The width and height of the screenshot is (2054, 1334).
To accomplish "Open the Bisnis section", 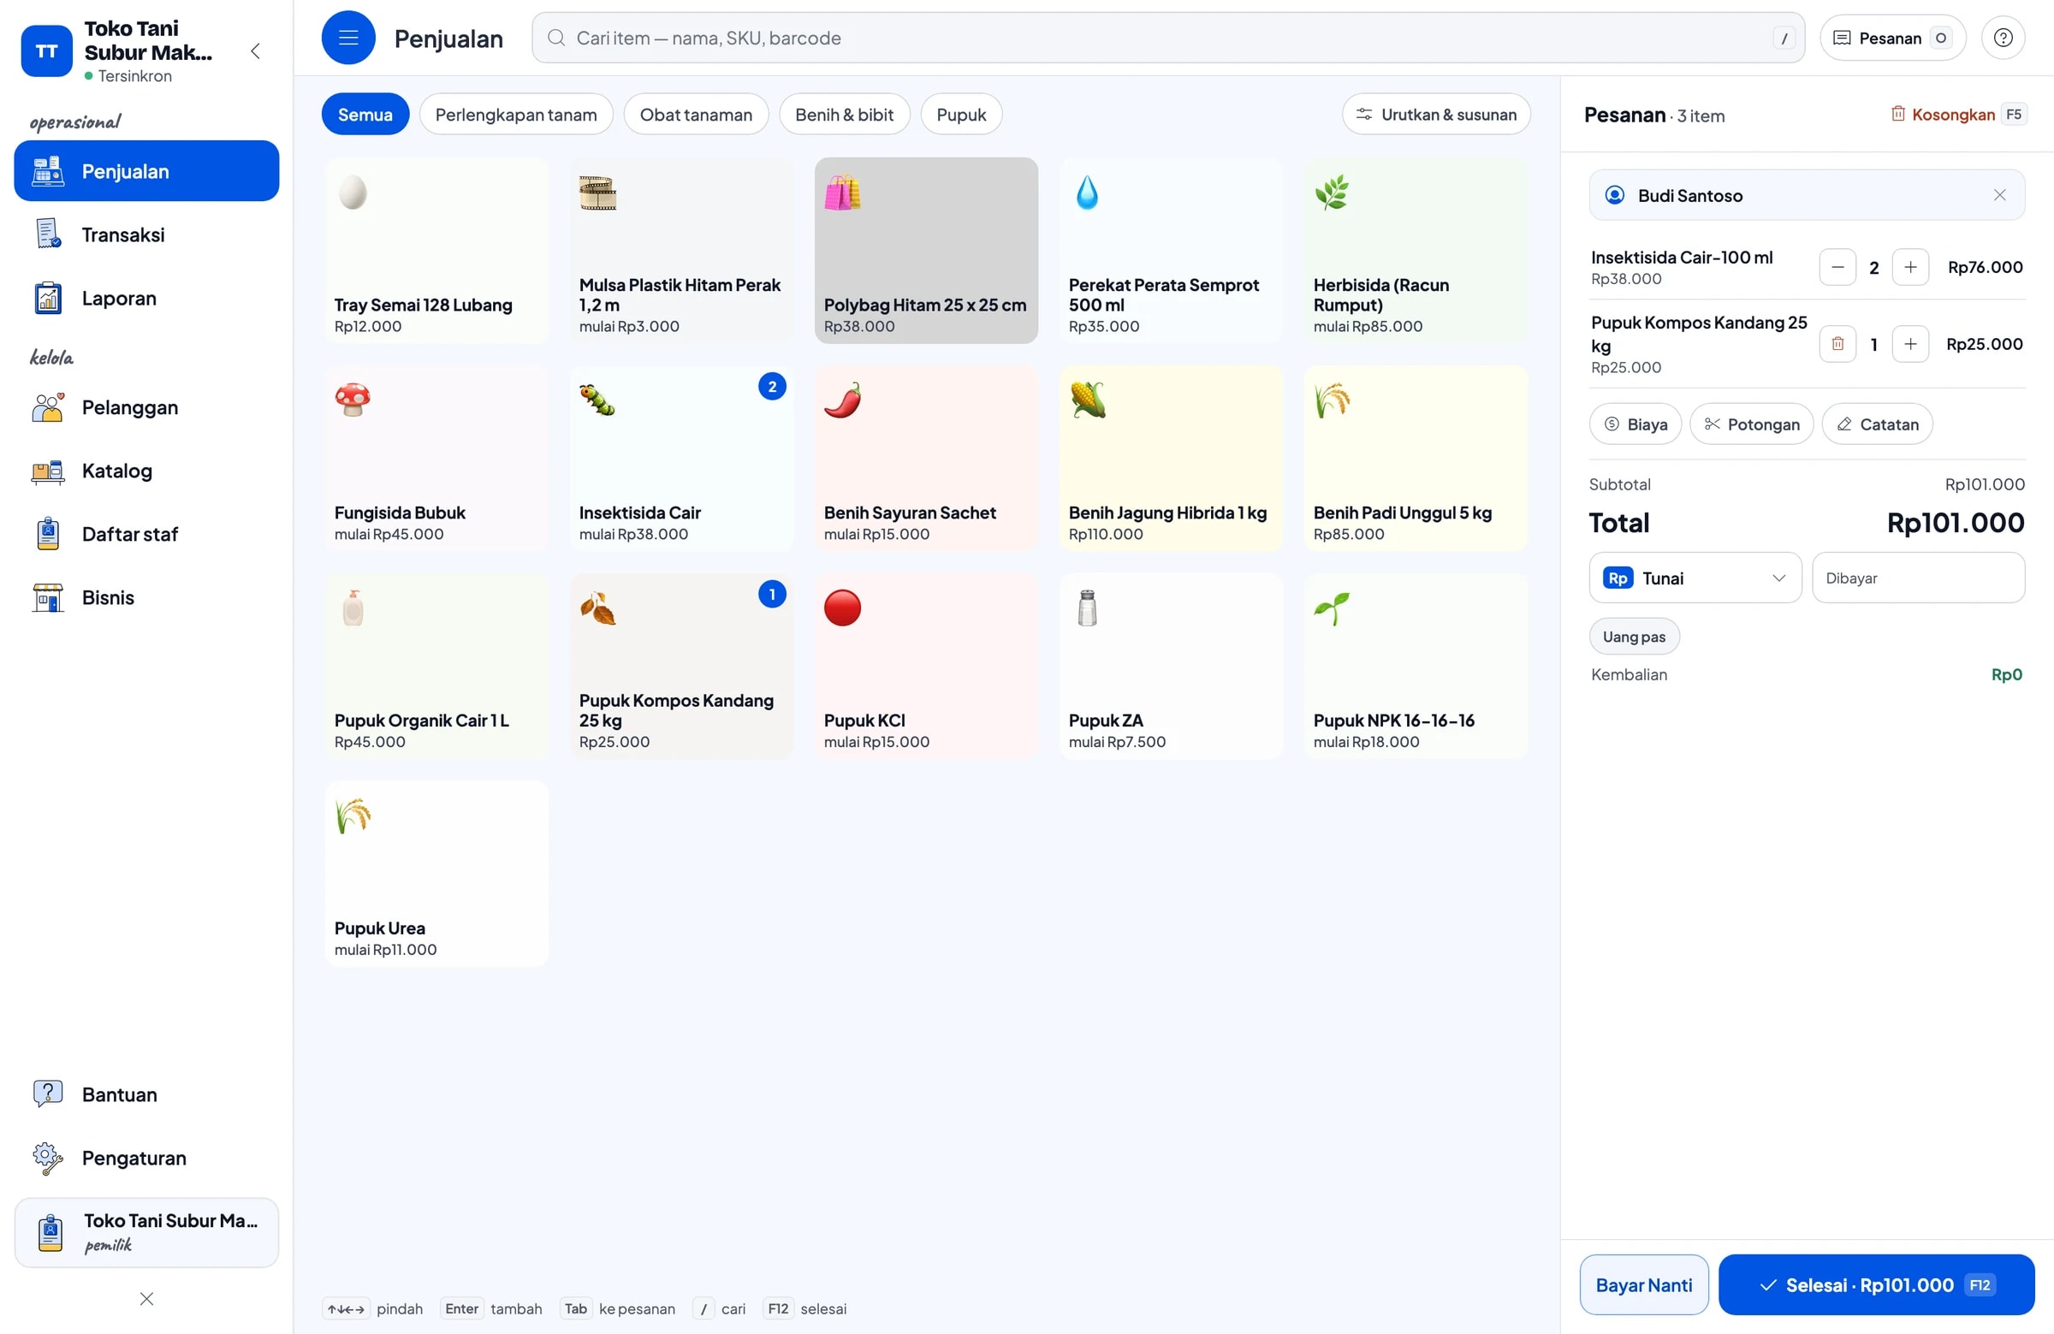I will click(x=146, y=597).
